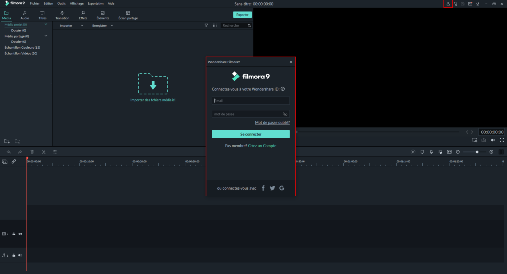Log in with Google icon
This screenshot has height=274, width=507.
click(282, 188)
